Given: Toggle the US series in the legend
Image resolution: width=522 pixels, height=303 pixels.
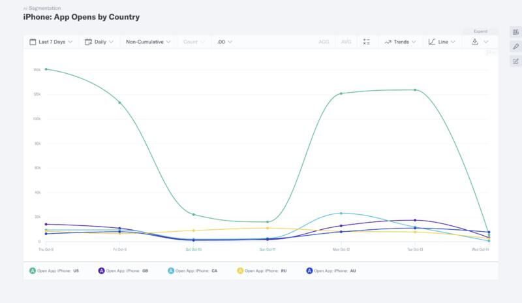Looking at the screenshot, I should click(x=54, y=270).
